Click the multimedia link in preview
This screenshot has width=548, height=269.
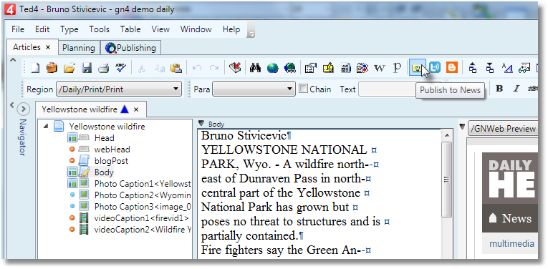[511, 243]
